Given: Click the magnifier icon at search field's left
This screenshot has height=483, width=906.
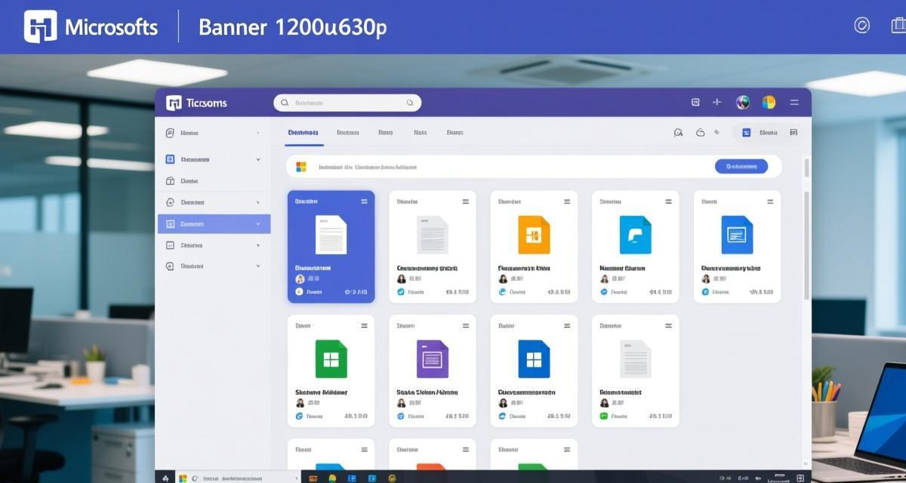Looking at the screenshot, I should [x=284, y=103].
